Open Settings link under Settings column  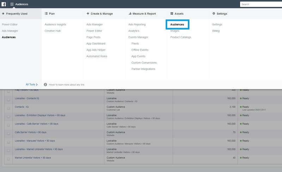point(217,24)
